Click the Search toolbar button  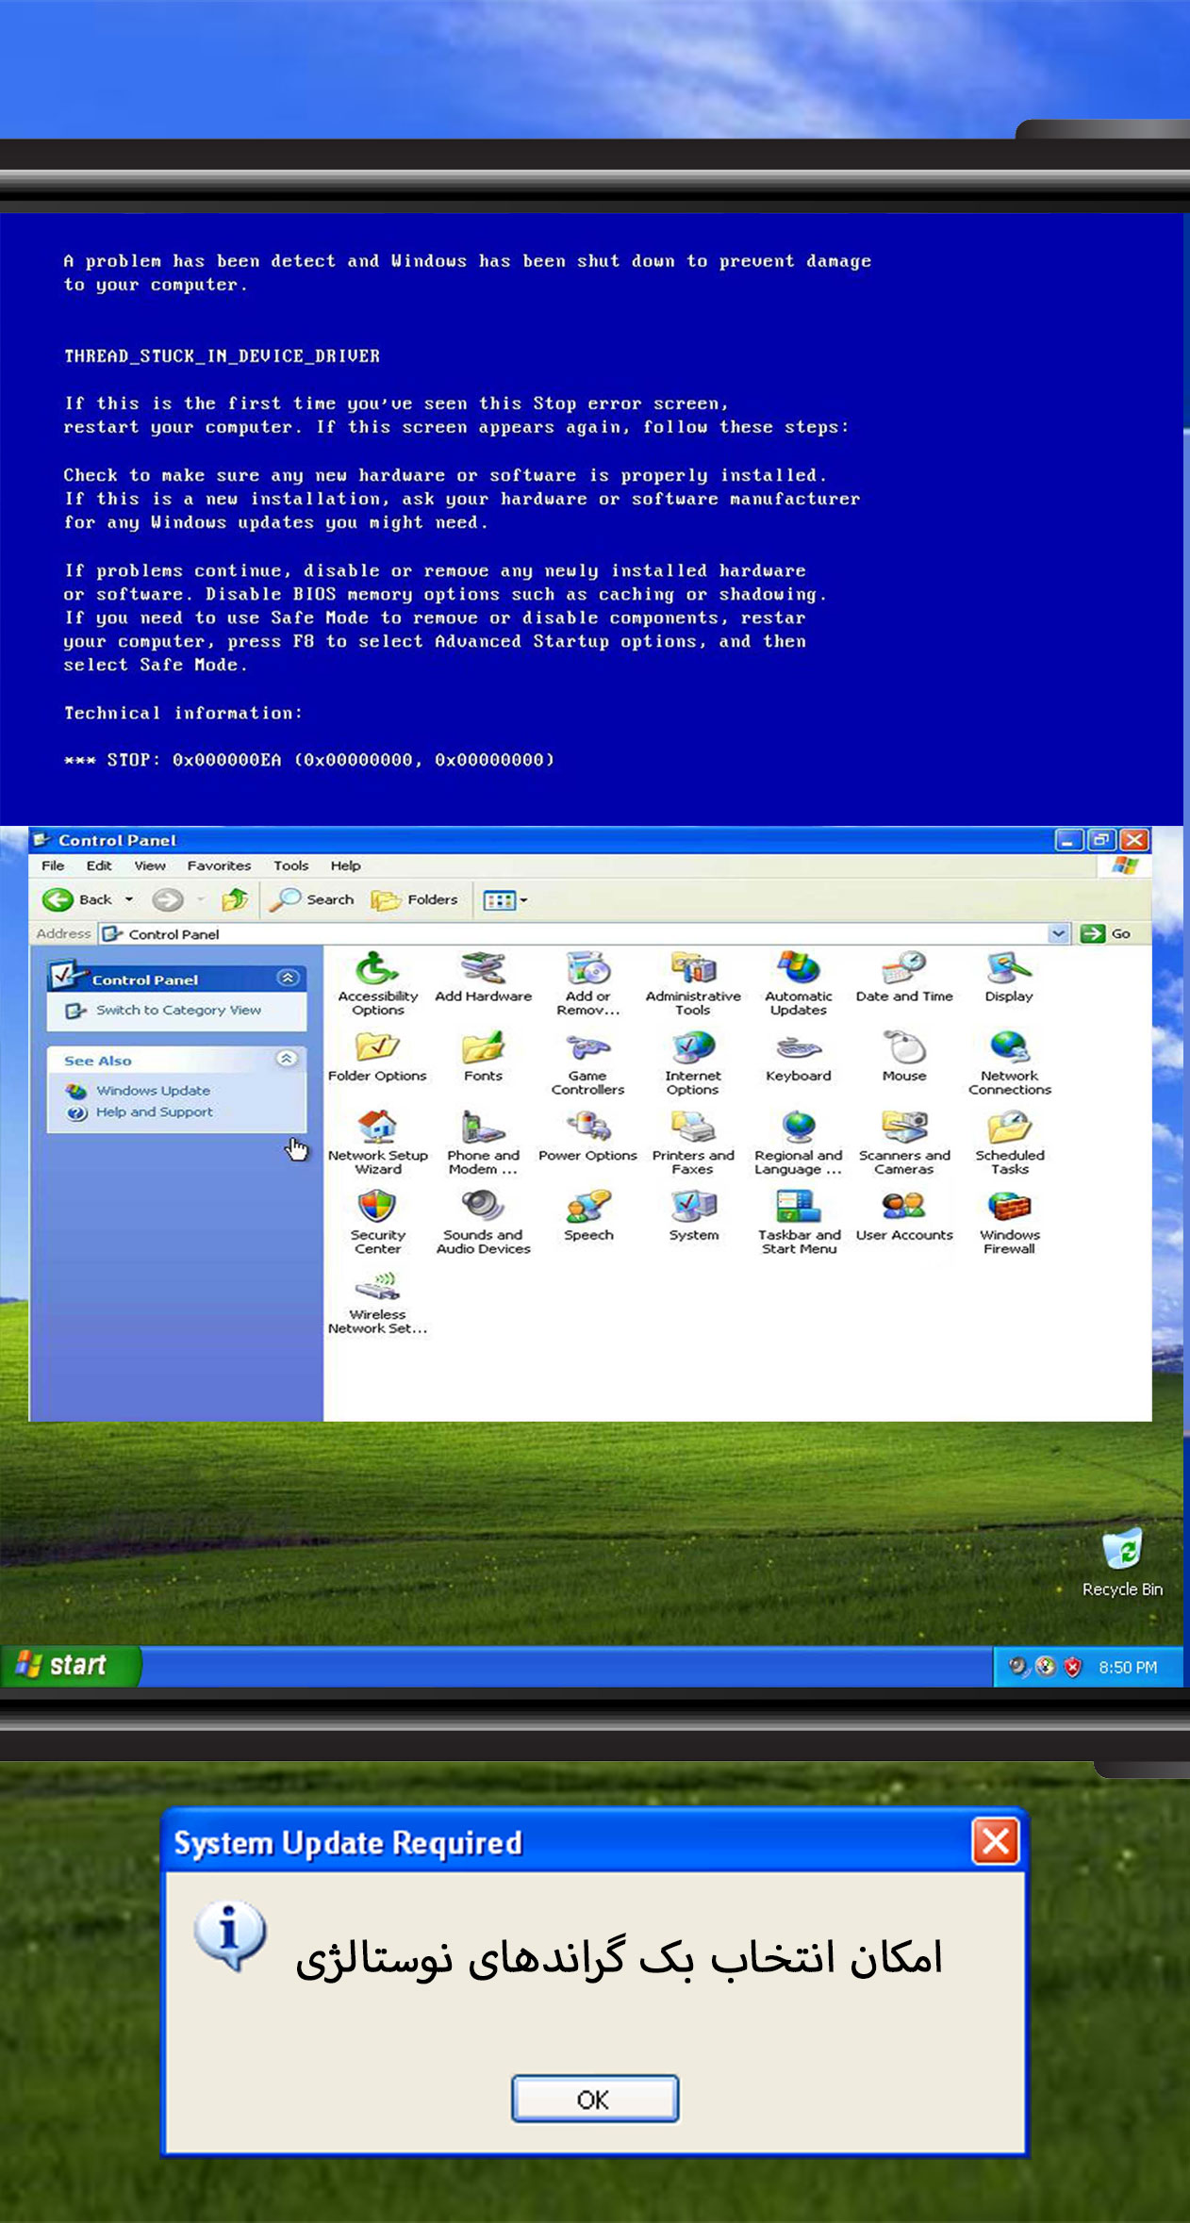[312, 900]
